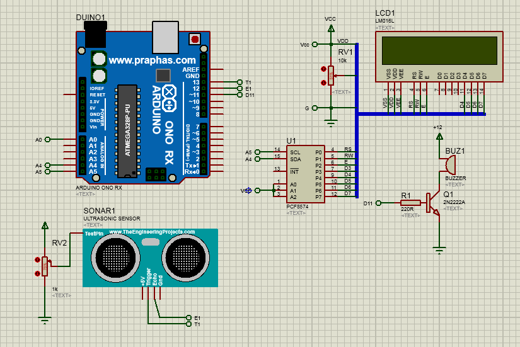Click the D11 terminal on Arduino pin ~11
The width and height of the screenshot is (520, 347).
tap(240, 95)
